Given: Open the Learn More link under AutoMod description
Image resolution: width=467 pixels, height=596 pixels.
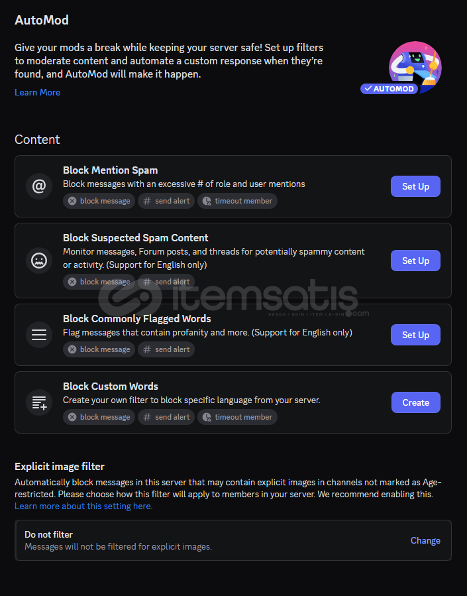Looking at the screenshot, I should pyautogui.click(x=37, y=92).
